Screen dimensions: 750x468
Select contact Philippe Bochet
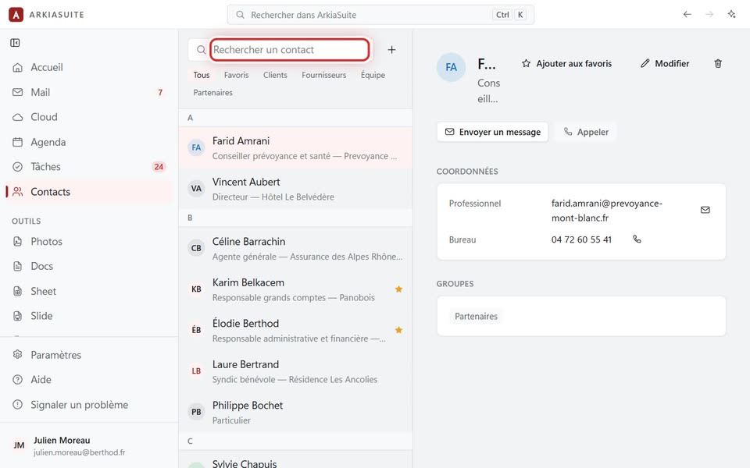pos(295,412)
